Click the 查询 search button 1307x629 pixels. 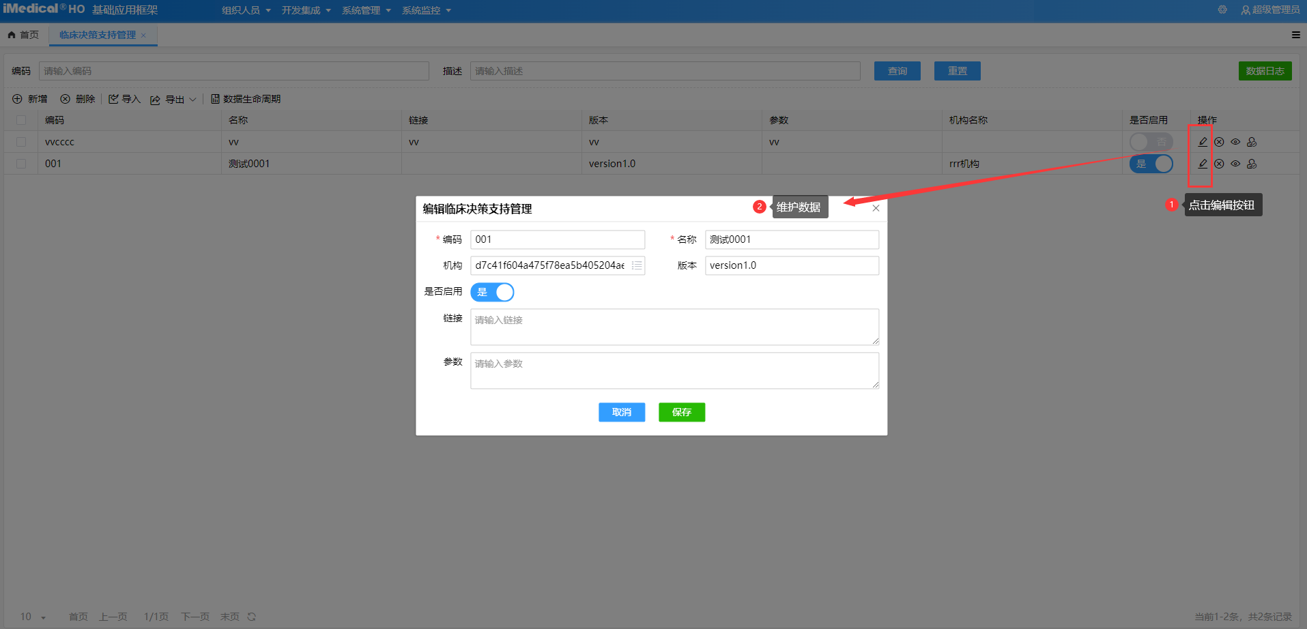click(897, 71)
